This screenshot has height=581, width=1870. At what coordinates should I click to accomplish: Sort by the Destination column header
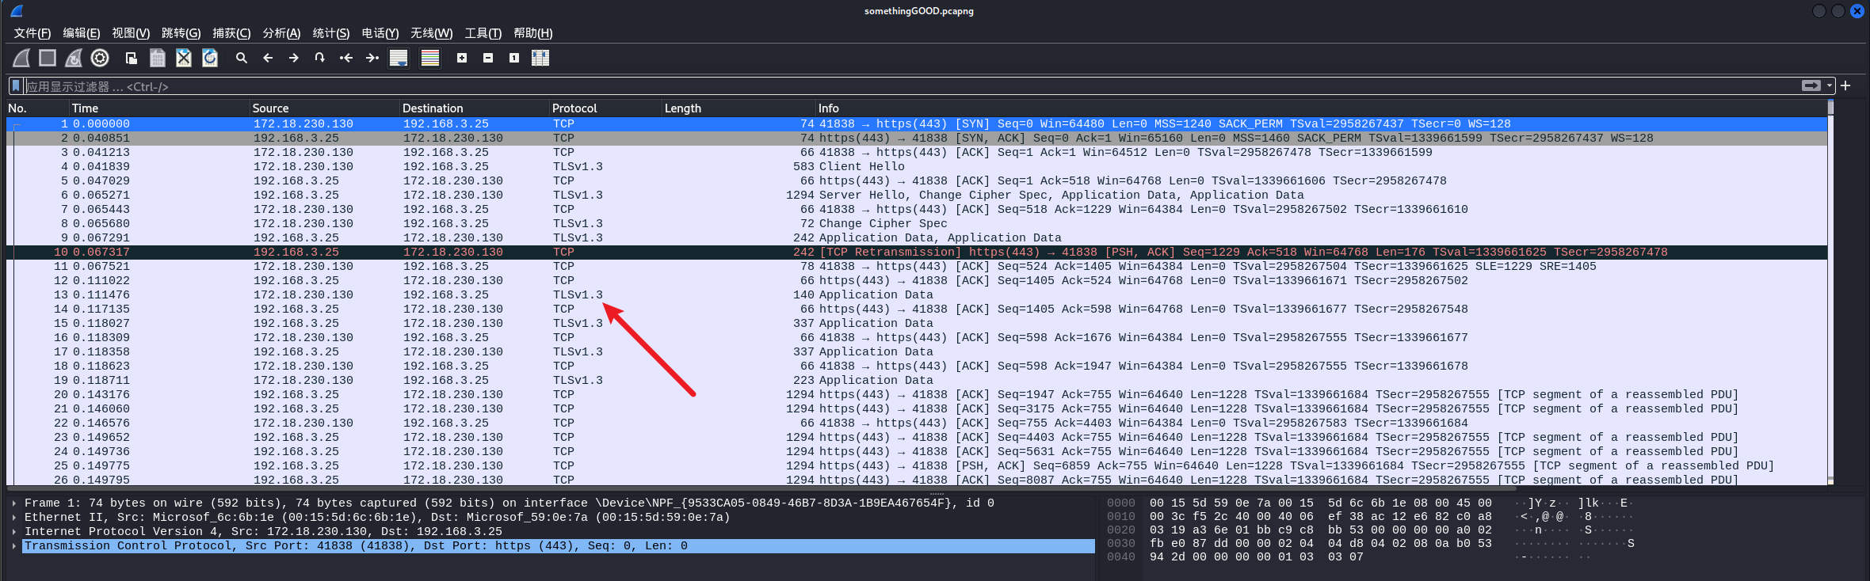point(475,108)
